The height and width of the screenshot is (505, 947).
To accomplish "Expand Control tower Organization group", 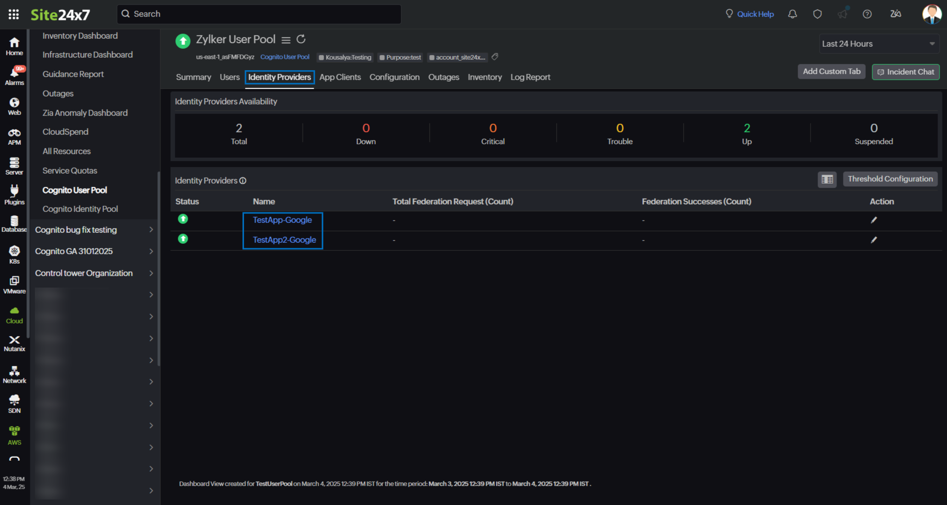I will pyautogui.click(x=151, y=273).
